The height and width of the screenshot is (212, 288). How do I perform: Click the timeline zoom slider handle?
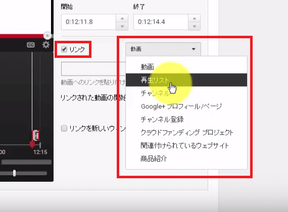click(14, 173)
